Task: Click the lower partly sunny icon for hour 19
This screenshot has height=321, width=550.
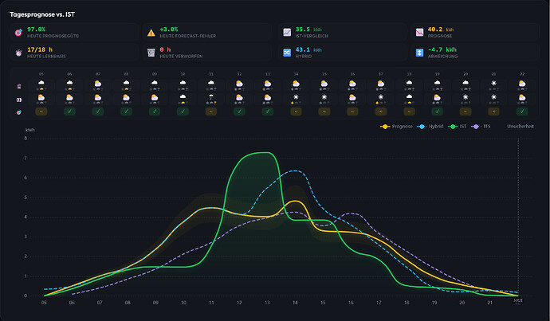Action: tap(437, 97)
